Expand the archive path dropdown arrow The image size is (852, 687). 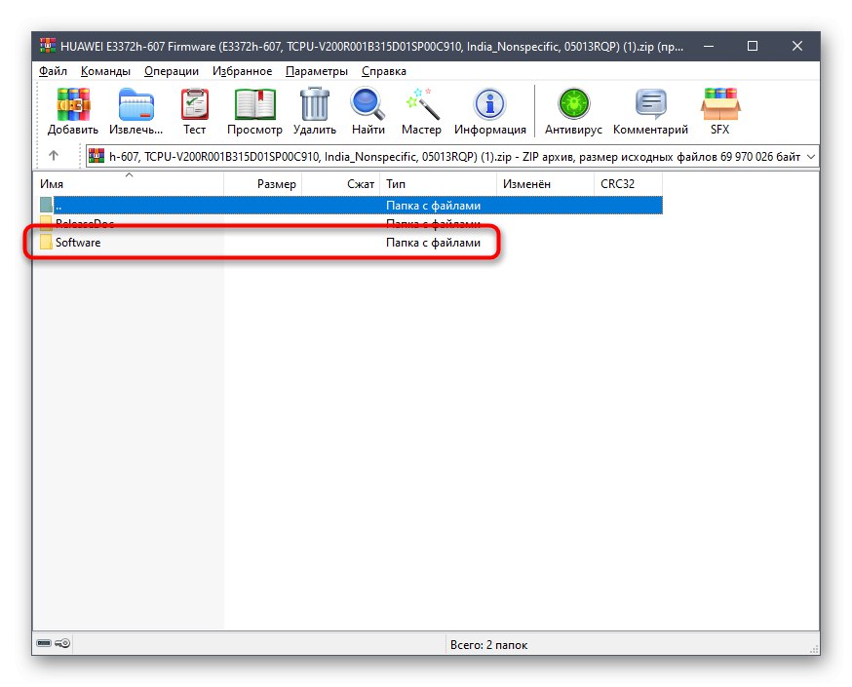[811, 157]
